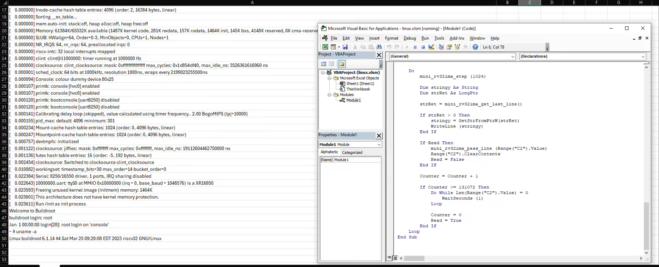Click the 'buildroot login: root' cell
Viewport: 659px width, 267px height.
click(x=252, y=218)
